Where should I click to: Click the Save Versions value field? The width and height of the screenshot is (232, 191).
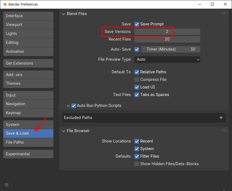pyautogui.click(x=167, y=32)
